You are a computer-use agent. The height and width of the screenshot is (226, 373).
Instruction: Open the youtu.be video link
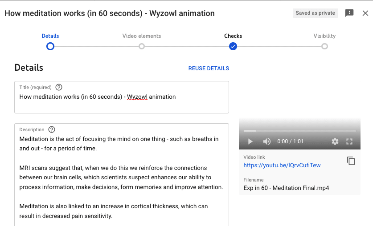(282, 165)
